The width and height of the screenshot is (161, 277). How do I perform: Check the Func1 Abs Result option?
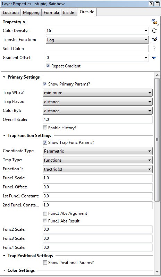click(x=45, y=221)
